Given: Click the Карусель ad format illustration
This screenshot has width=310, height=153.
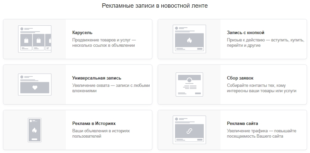Looking at the screenshot, I should coord(35,39).
